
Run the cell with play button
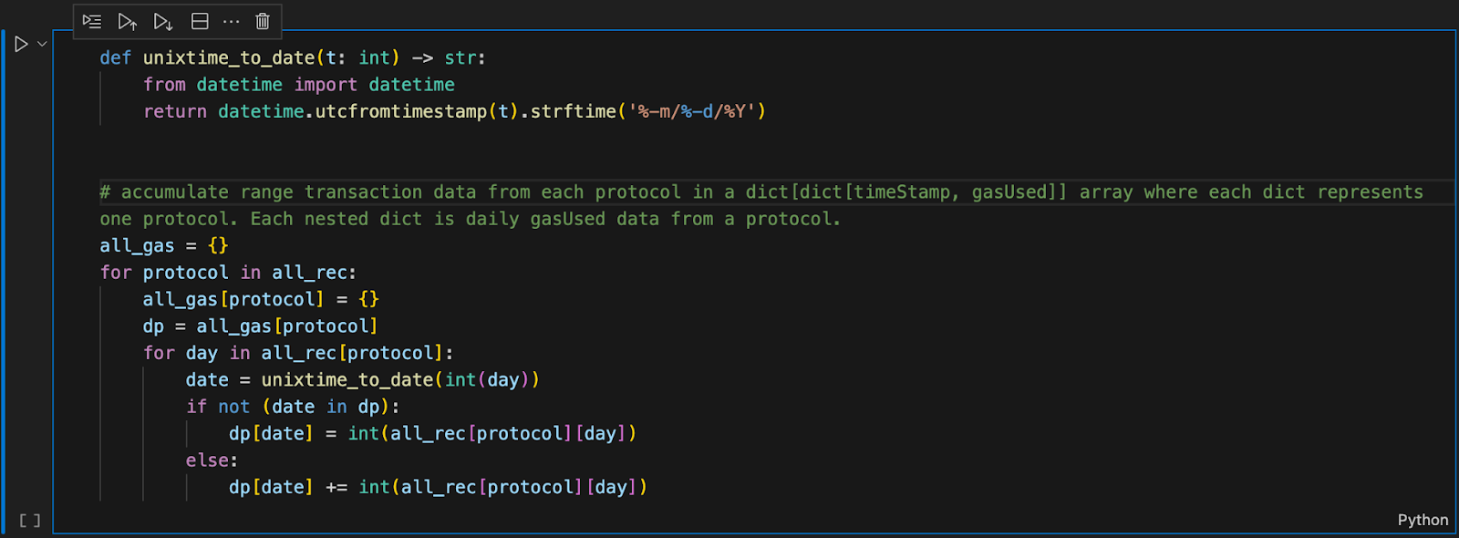(x=21, y=44)
